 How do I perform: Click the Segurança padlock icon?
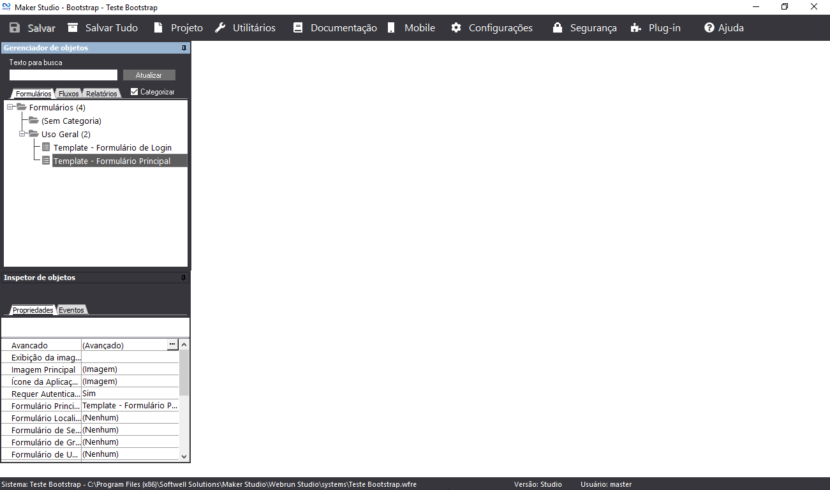tap(558, 28)
